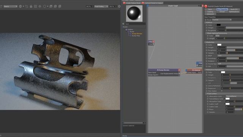Open the Advanced tab
The height and width of the screenshot is (137, 243).
(x=210, y=14)
